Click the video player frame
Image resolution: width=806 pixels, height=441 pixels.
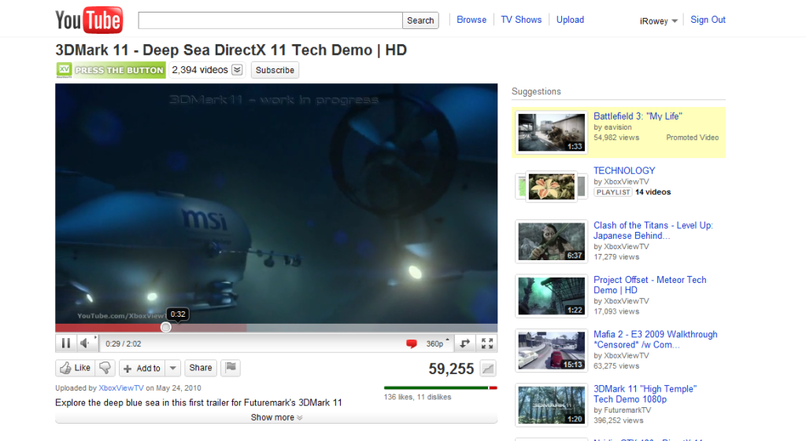click(276, 204)
